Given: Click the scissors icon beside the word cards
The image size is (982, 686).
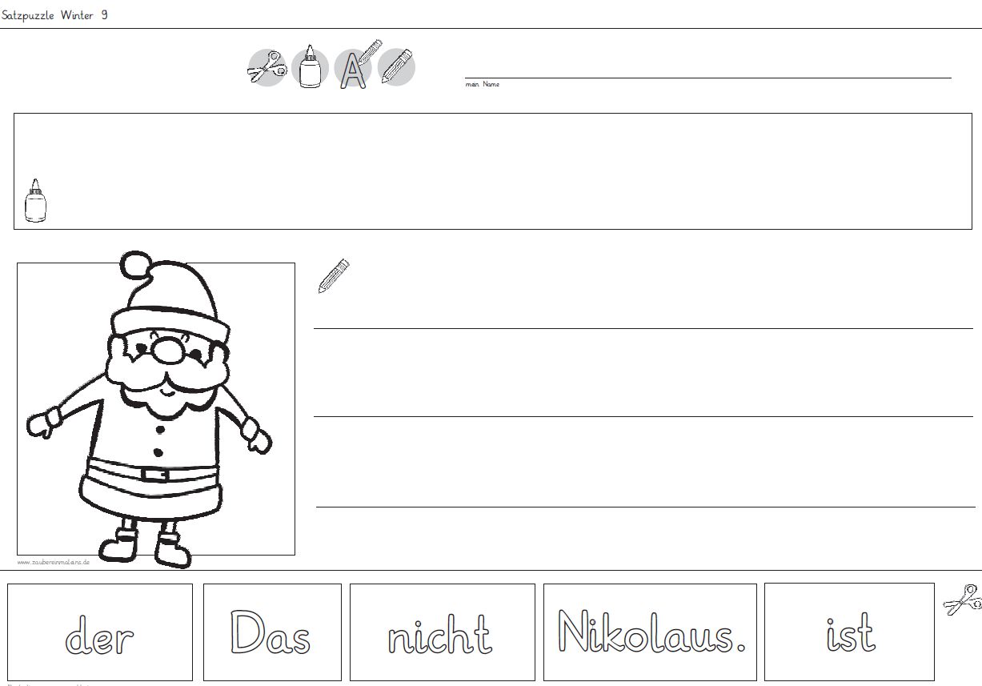Looking at the screenshot, I should pos(961,599).
